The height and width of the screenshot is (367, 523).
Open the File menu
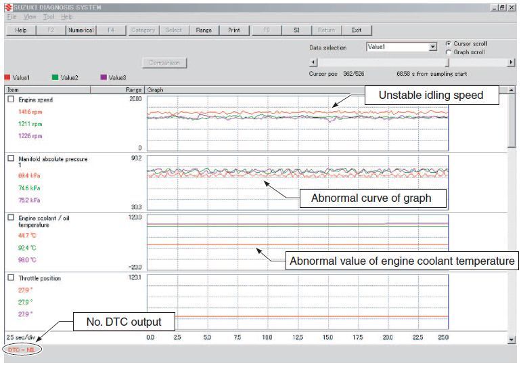(x=12, y=17)
